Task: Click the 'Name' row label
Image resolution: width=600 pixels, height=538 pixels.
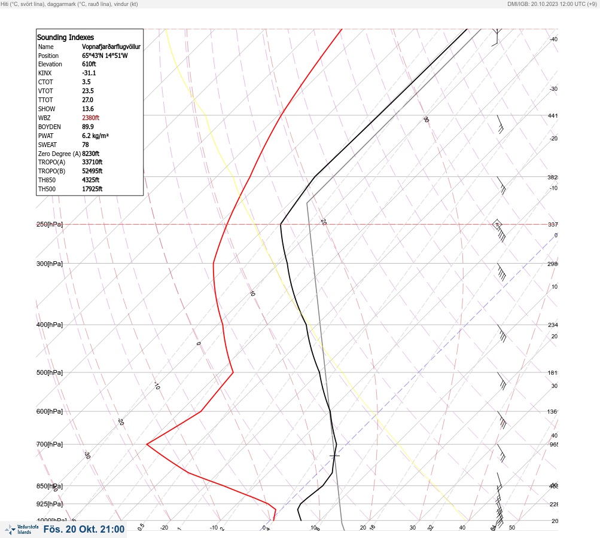Action: (46, 47)
